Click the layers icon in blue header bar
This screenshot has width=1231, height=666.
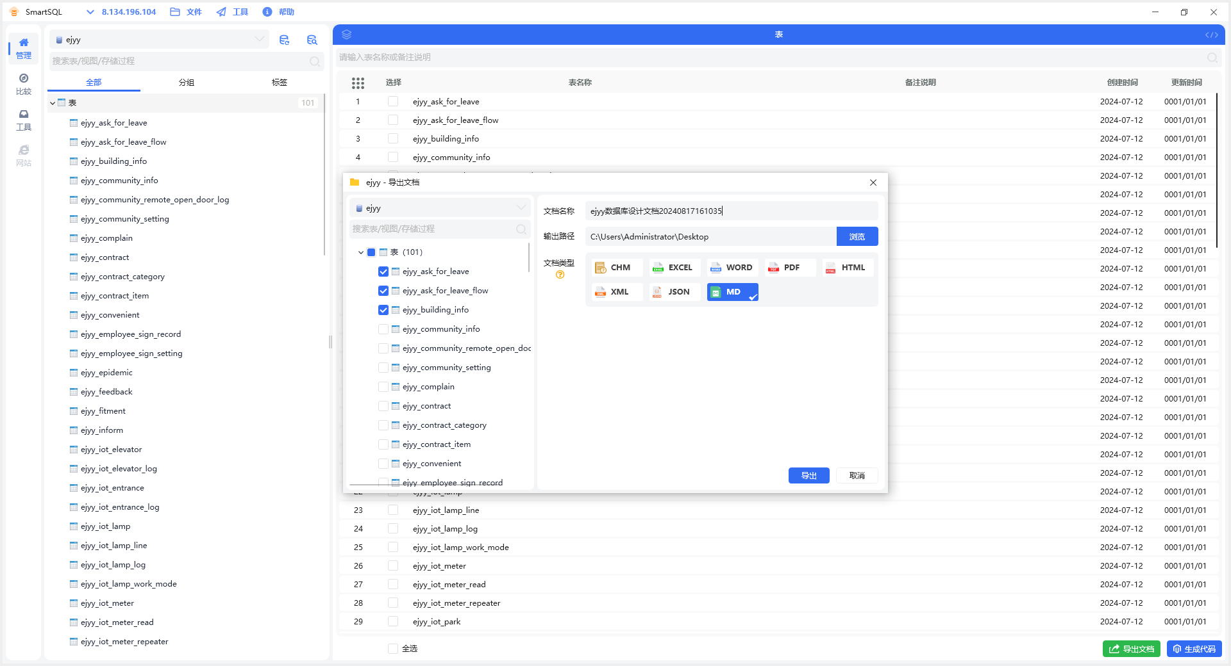[x=347, y=35]
